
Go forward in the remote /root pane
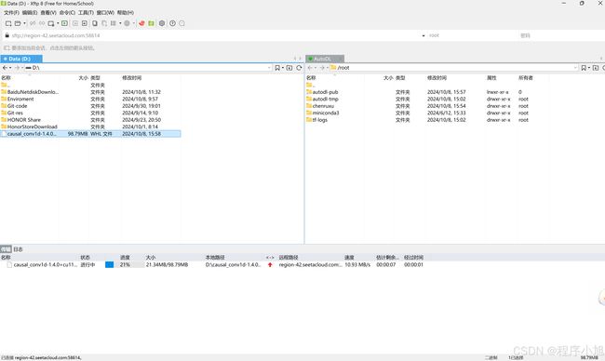tap(322, 68)
